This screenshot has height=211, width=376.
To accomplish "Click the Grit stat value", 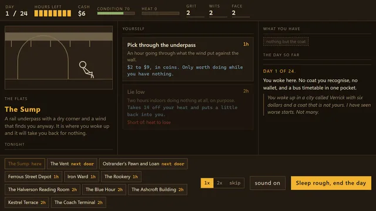I will 188,13.
